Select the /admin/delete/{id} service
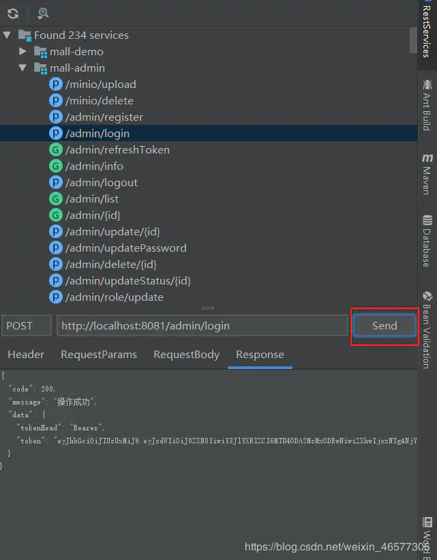 point(111,265)
